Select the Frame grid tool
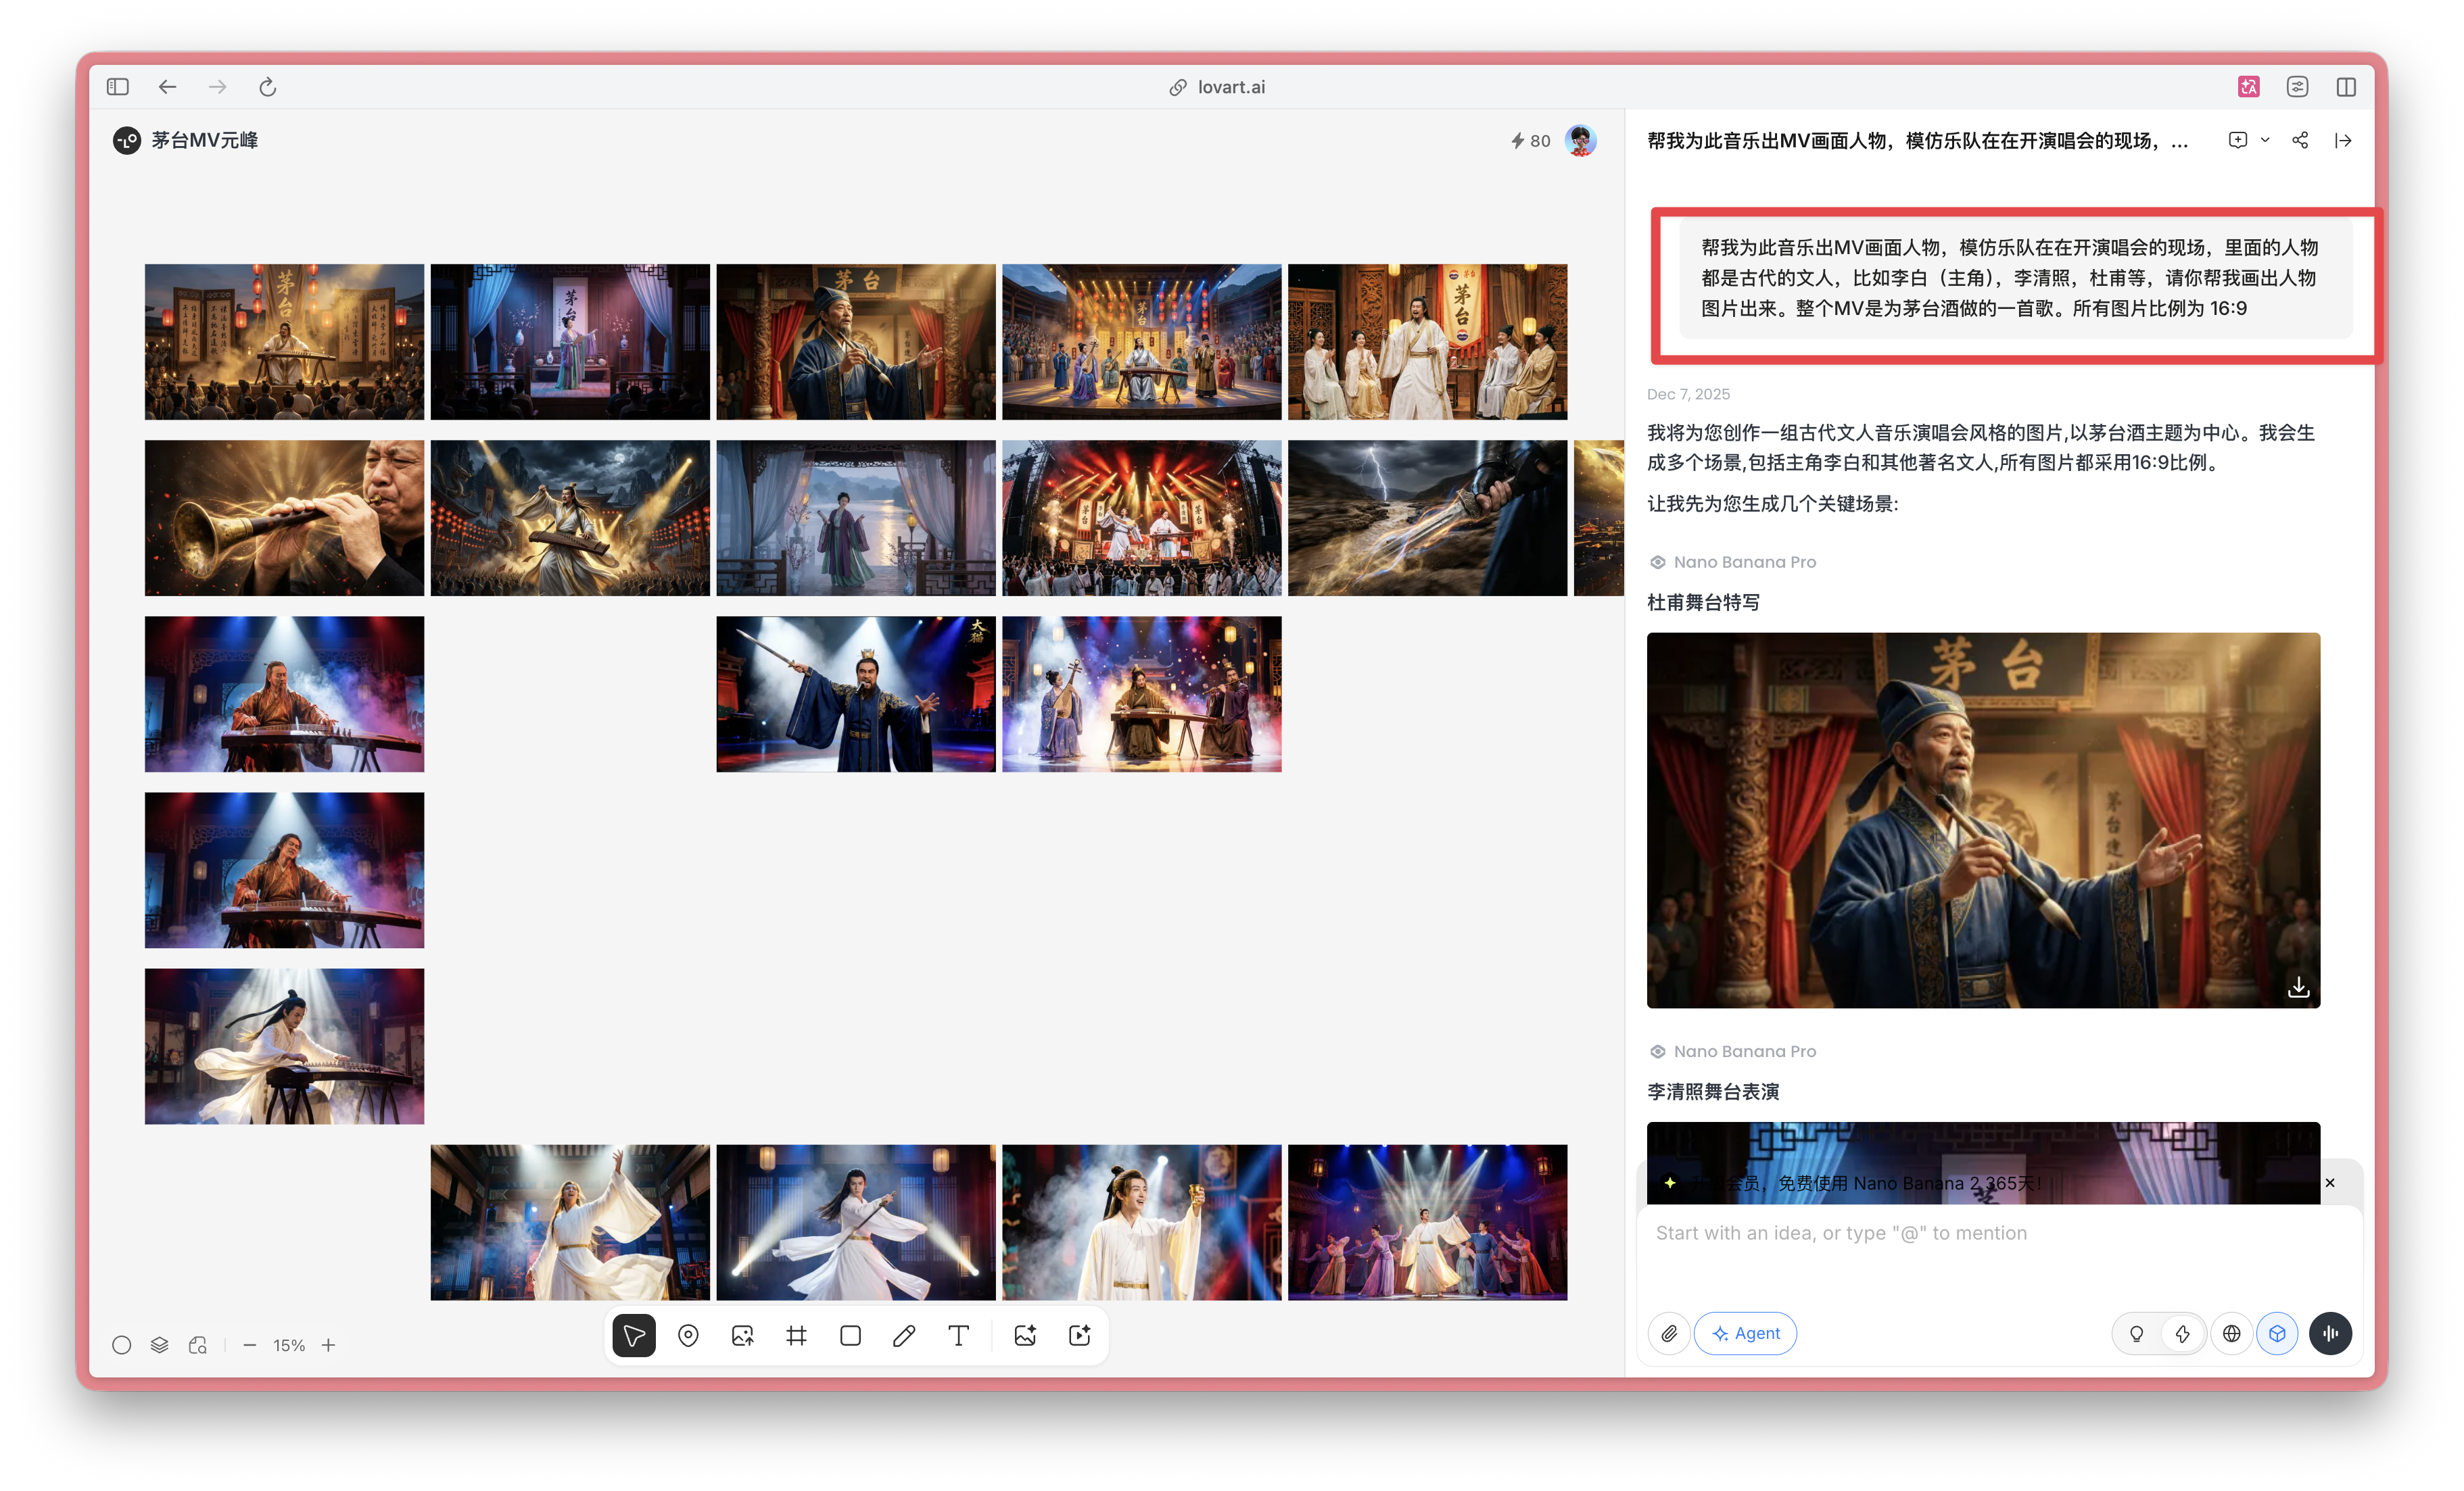 pyautogui.click(x=796, y=1335)
